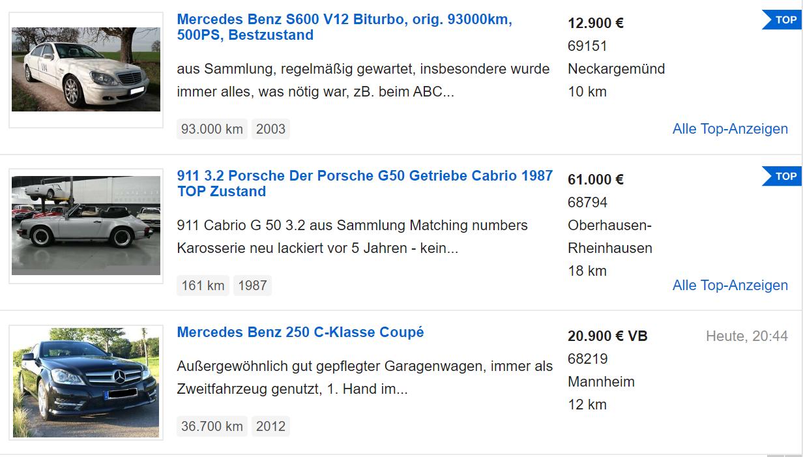The image size is (803, 457).
Task: Open the white Mercedes S600 photo thumbnail
Action: [86, 70]
